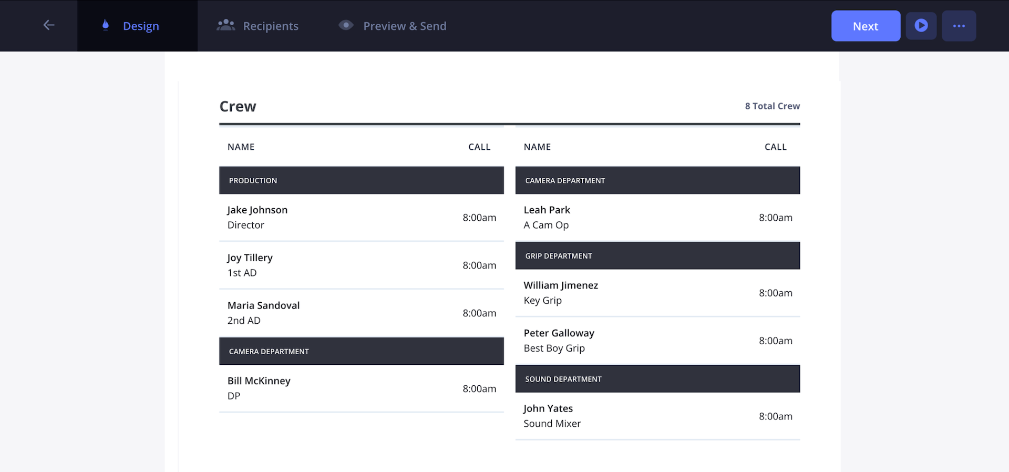Select the Design tab label
This screenshot has width=1009, height=472.
[141, 26]
